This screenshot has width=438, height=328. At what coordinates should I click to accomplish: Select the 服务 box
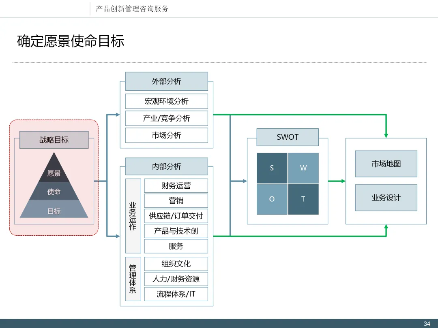click(176, 246)
